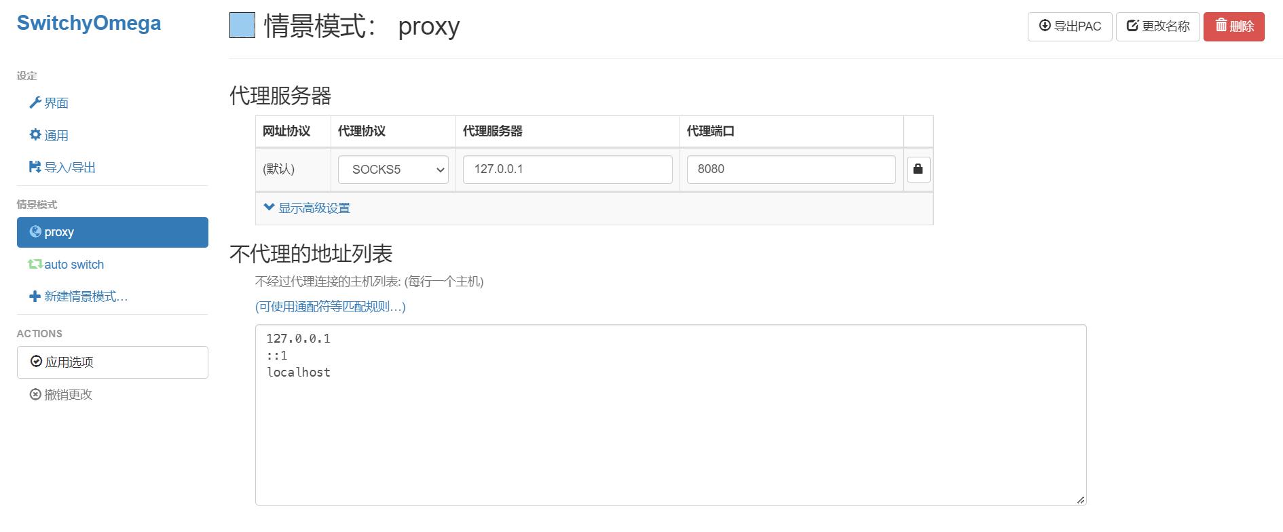Click the blue profile color swatch
1283x532 pixels.
click(242, 26)
